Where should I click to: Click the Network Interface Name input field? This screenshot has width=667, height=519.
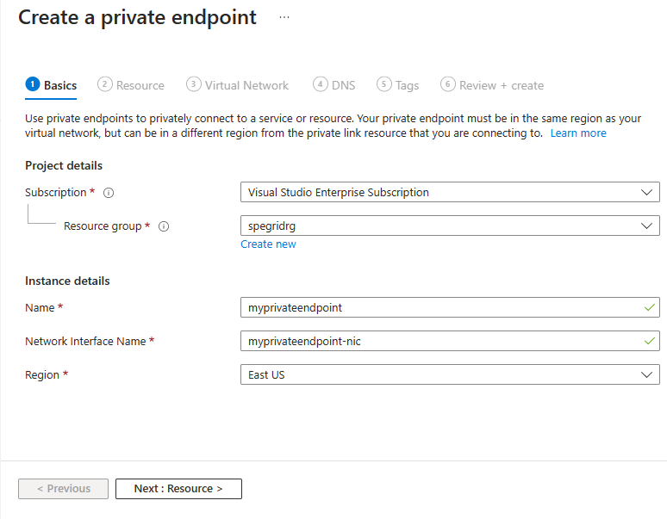coord(450,341)
